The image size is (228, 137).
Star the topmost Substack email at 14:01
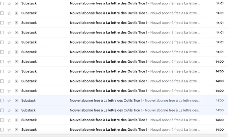tap(9, 3)
